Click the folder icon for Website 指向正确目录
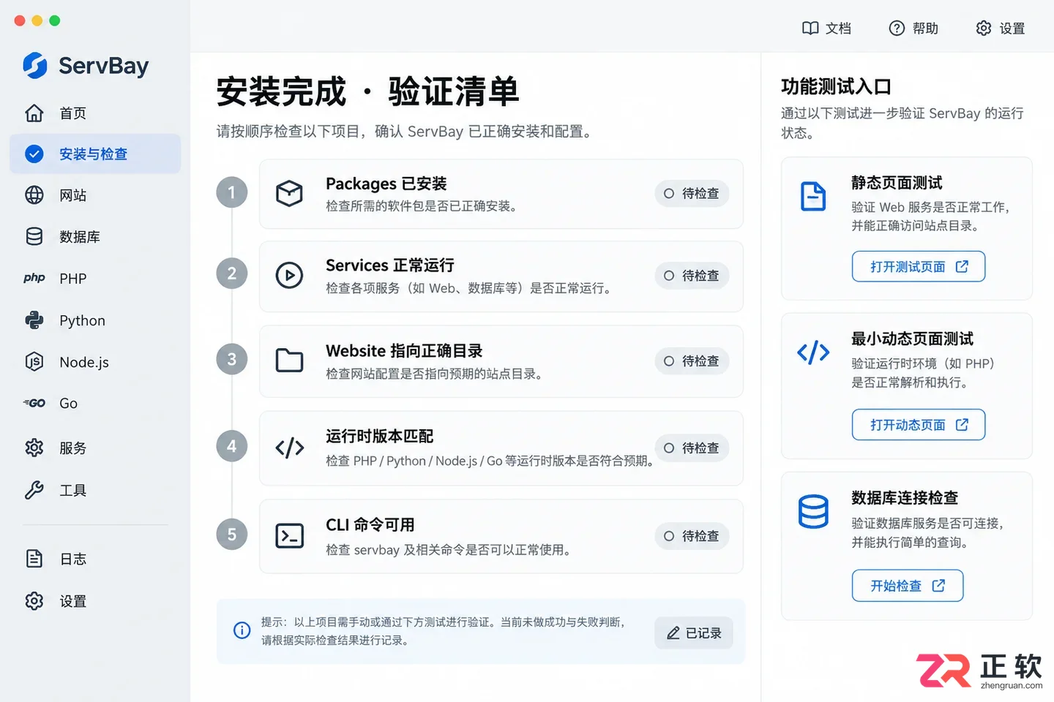Image resolution: width=1054 pixels, height=702 pixels. click(289, 361)
